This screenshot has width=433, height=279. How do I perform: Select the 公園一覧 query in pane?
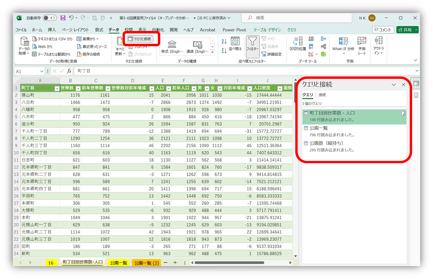pyautogui.click(x=354, y=131)
